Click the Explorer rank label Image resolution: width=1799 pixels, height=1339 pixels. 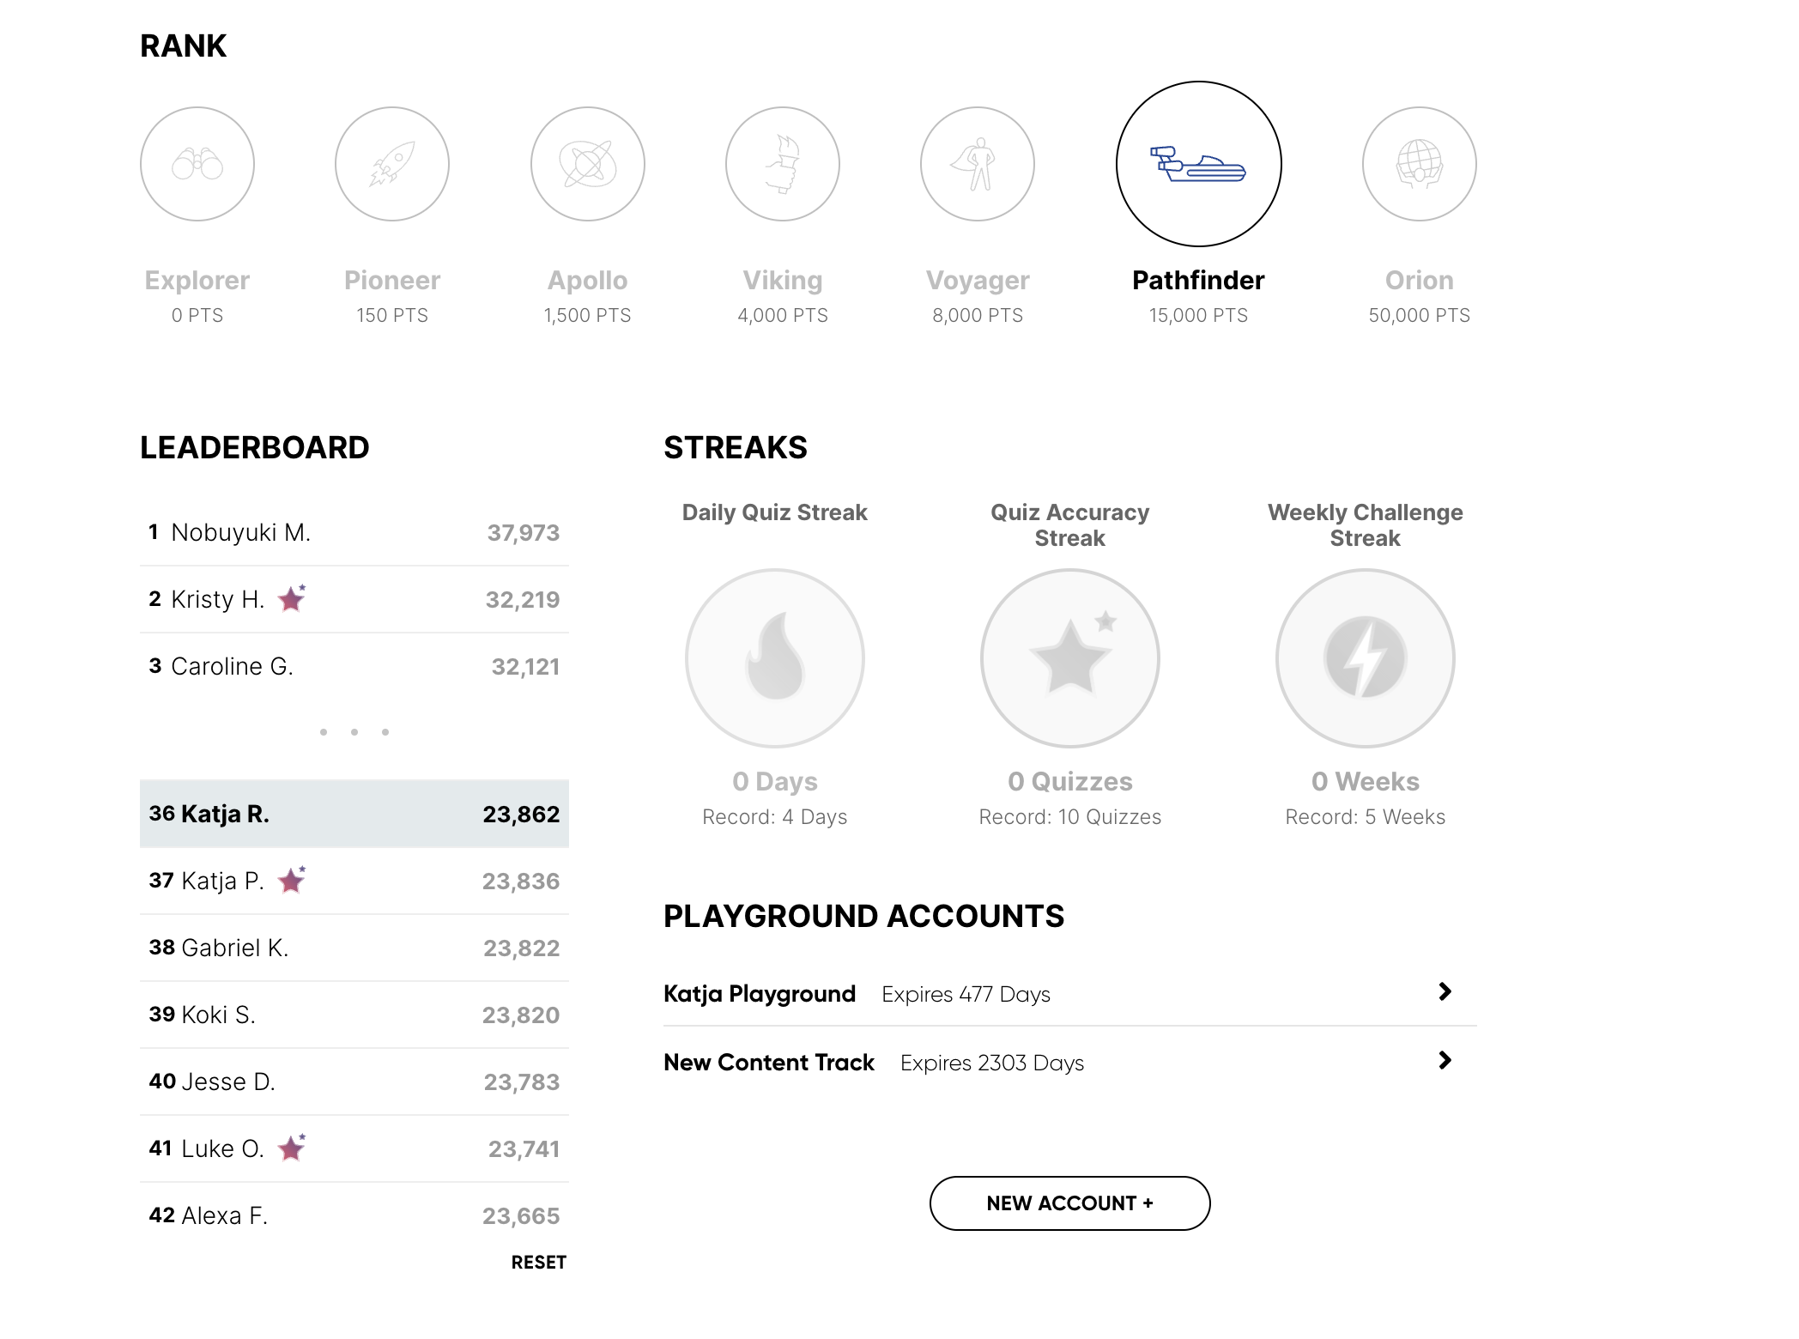coord(197,281)
